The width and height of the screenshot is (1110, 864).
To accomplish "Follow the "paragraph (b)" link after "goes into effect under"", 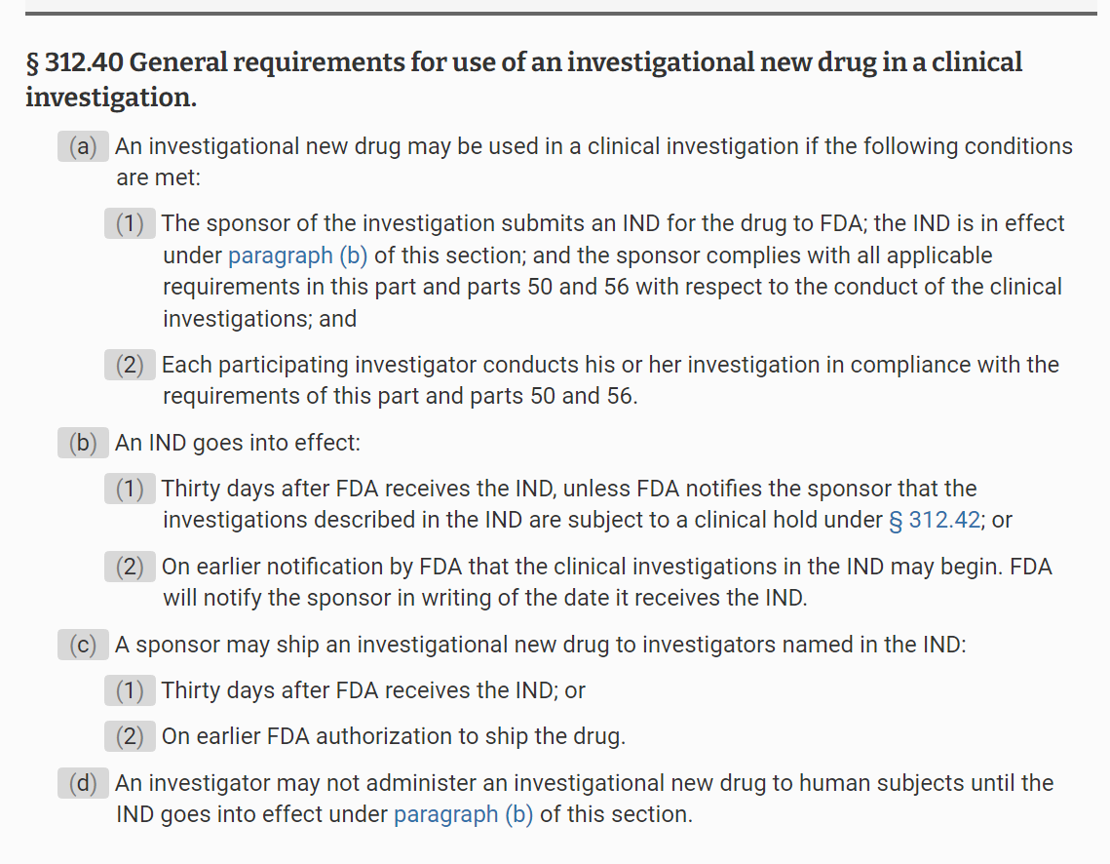I will [x=463, y=815].
